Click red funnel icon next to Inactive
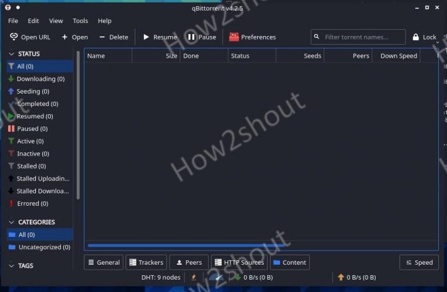The height and width of the screenshot is (292, 447). (x=11, y=153)
